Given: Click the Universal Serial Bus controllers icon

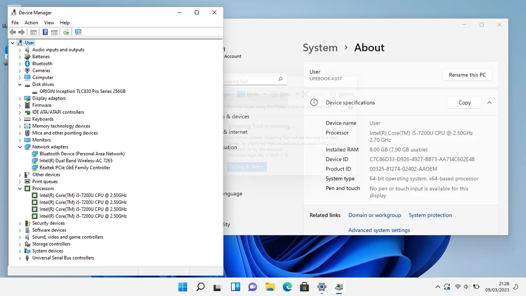Looking at the screenshot, I should [x=28, y=258].
